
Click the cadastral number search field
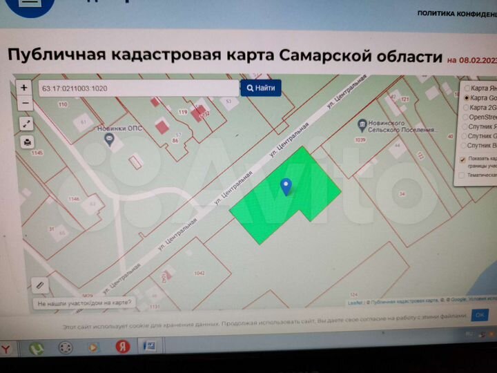[x=138, y=89]
